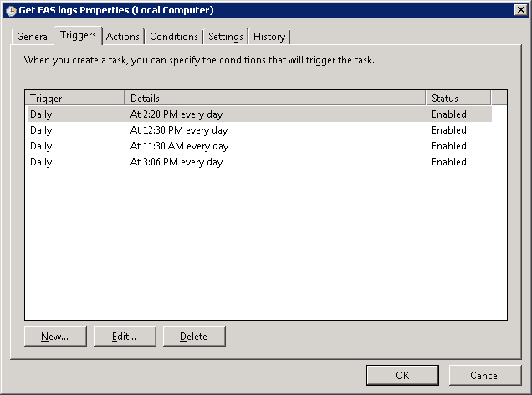Click the New... button
This screenshot has width=532, height=395.
pos(55,336)
